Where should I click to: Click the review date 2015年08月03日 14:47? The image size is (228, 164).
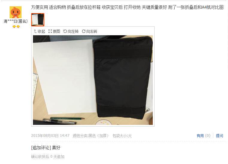(50, 136)
